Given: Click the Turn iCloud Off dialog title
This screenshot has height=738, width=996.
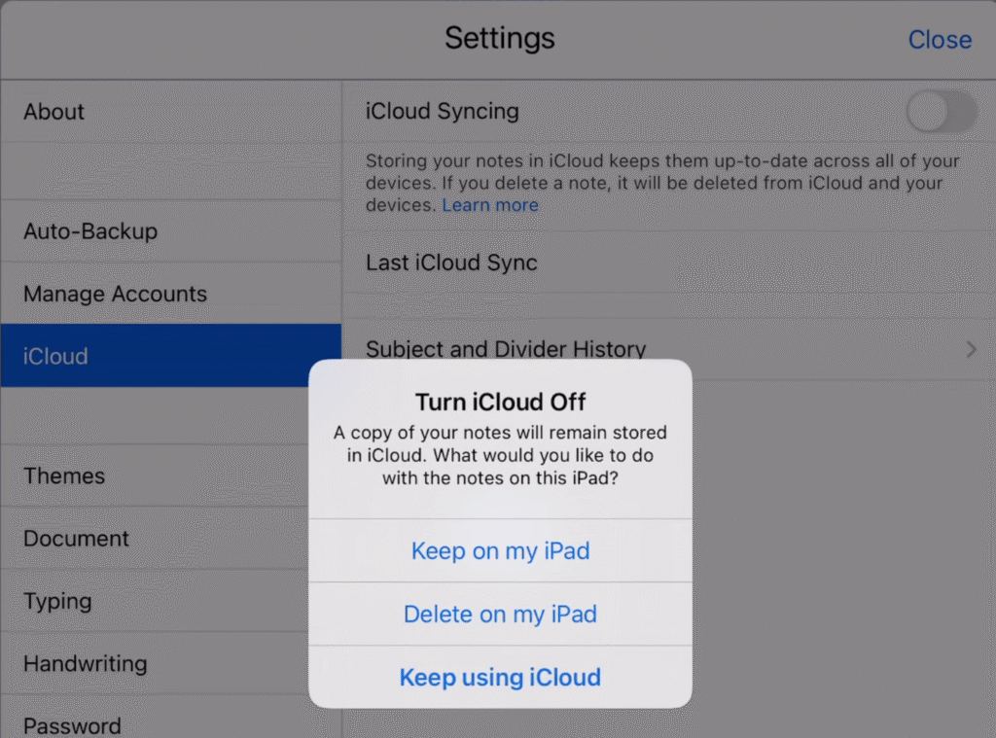Looking at the screenshot, I should coord(501,402).
